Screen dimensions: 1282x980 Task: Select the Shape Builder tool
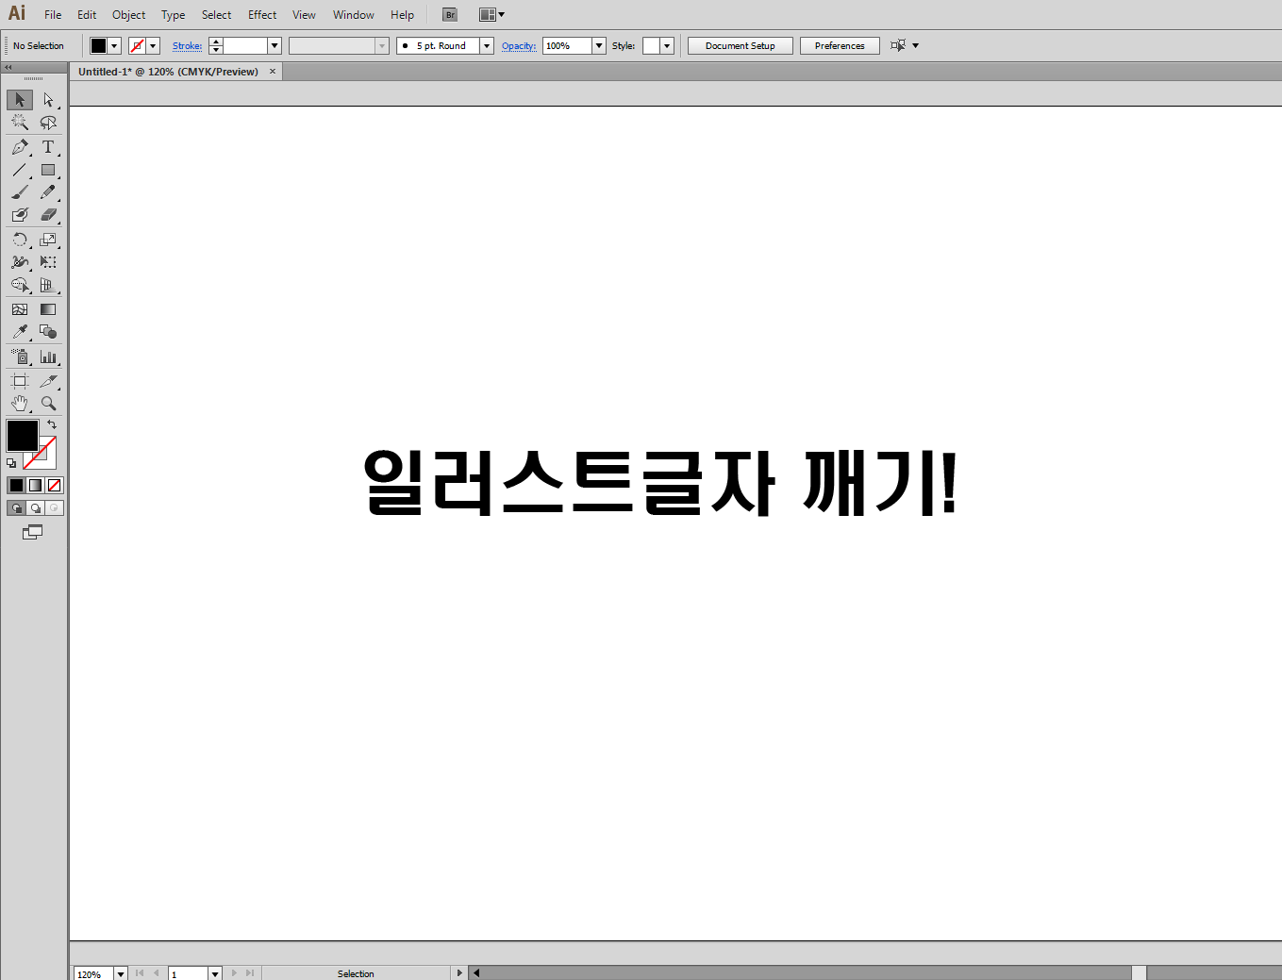point(20,285)
